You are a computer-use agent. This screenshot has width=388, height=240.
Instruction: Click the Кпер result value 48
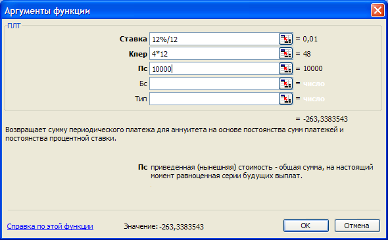[307, 54]
